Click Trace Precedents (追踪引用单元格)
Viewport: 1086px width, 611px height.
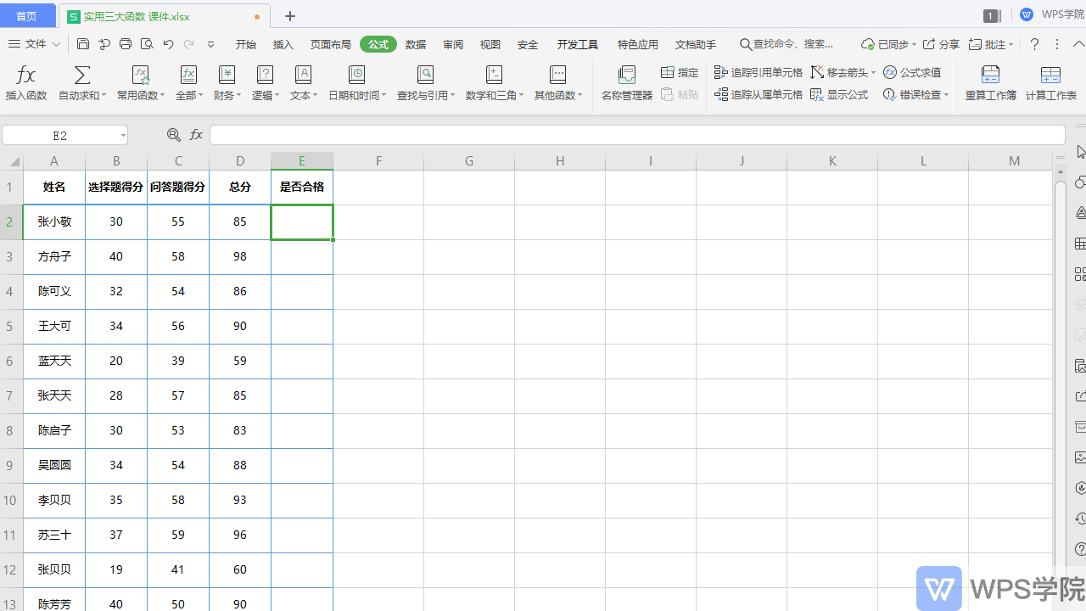click(759, 72)
